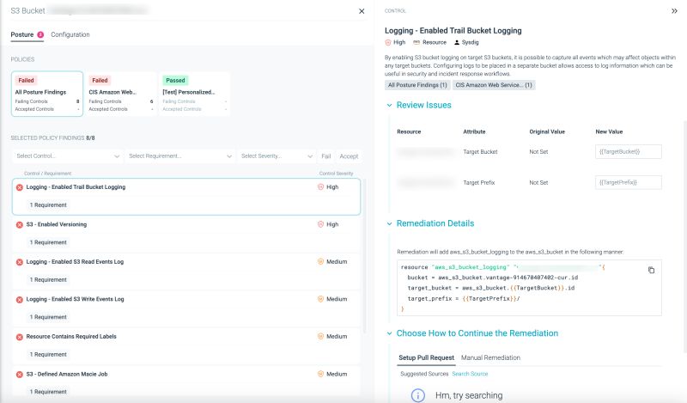
Task: Close the S3 Bucket panel
Action: pos(361,11)
